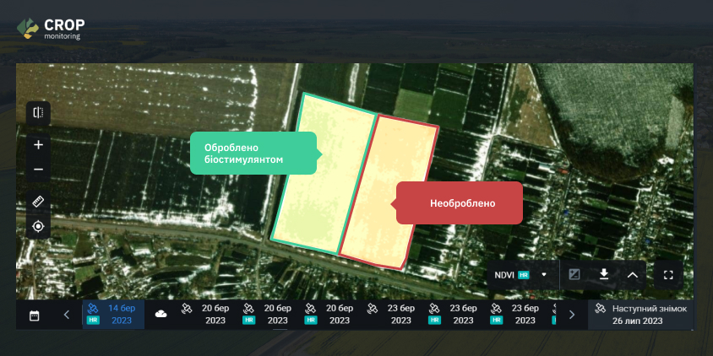Open the NDVI index dropdown
713x356 pixels.
click(520, 274)
